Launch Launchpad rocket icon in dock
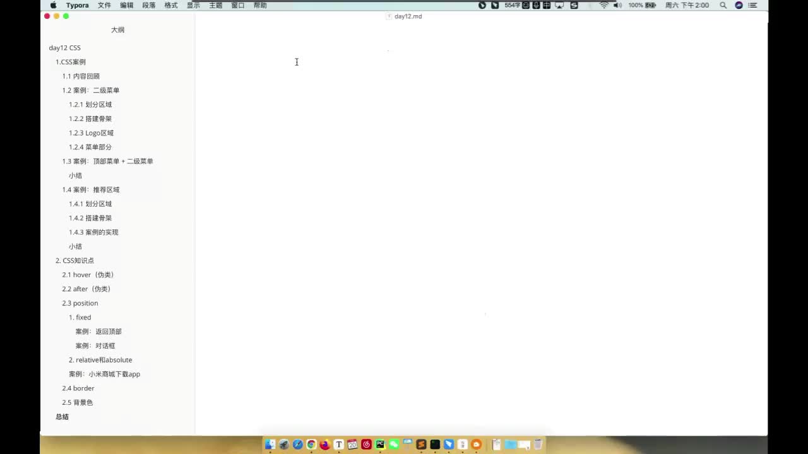Screen dimensions: 808x454 284,445
